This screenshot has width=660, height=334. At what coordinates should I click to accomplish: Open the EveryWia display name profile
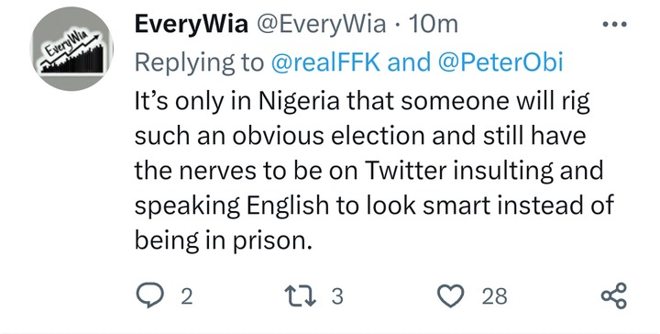(x=191, y=25)
